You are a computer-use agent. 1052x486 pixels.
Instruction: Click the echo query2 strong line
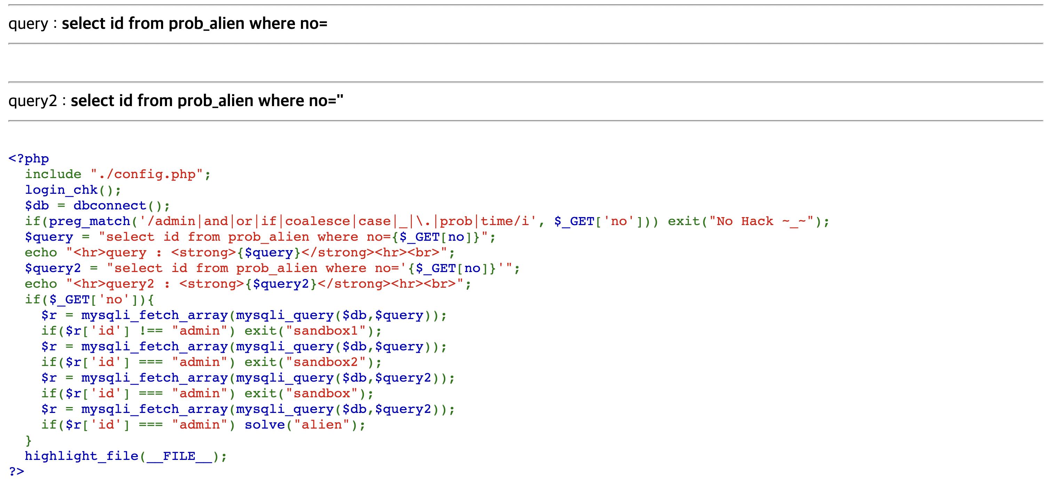point(247,284)
